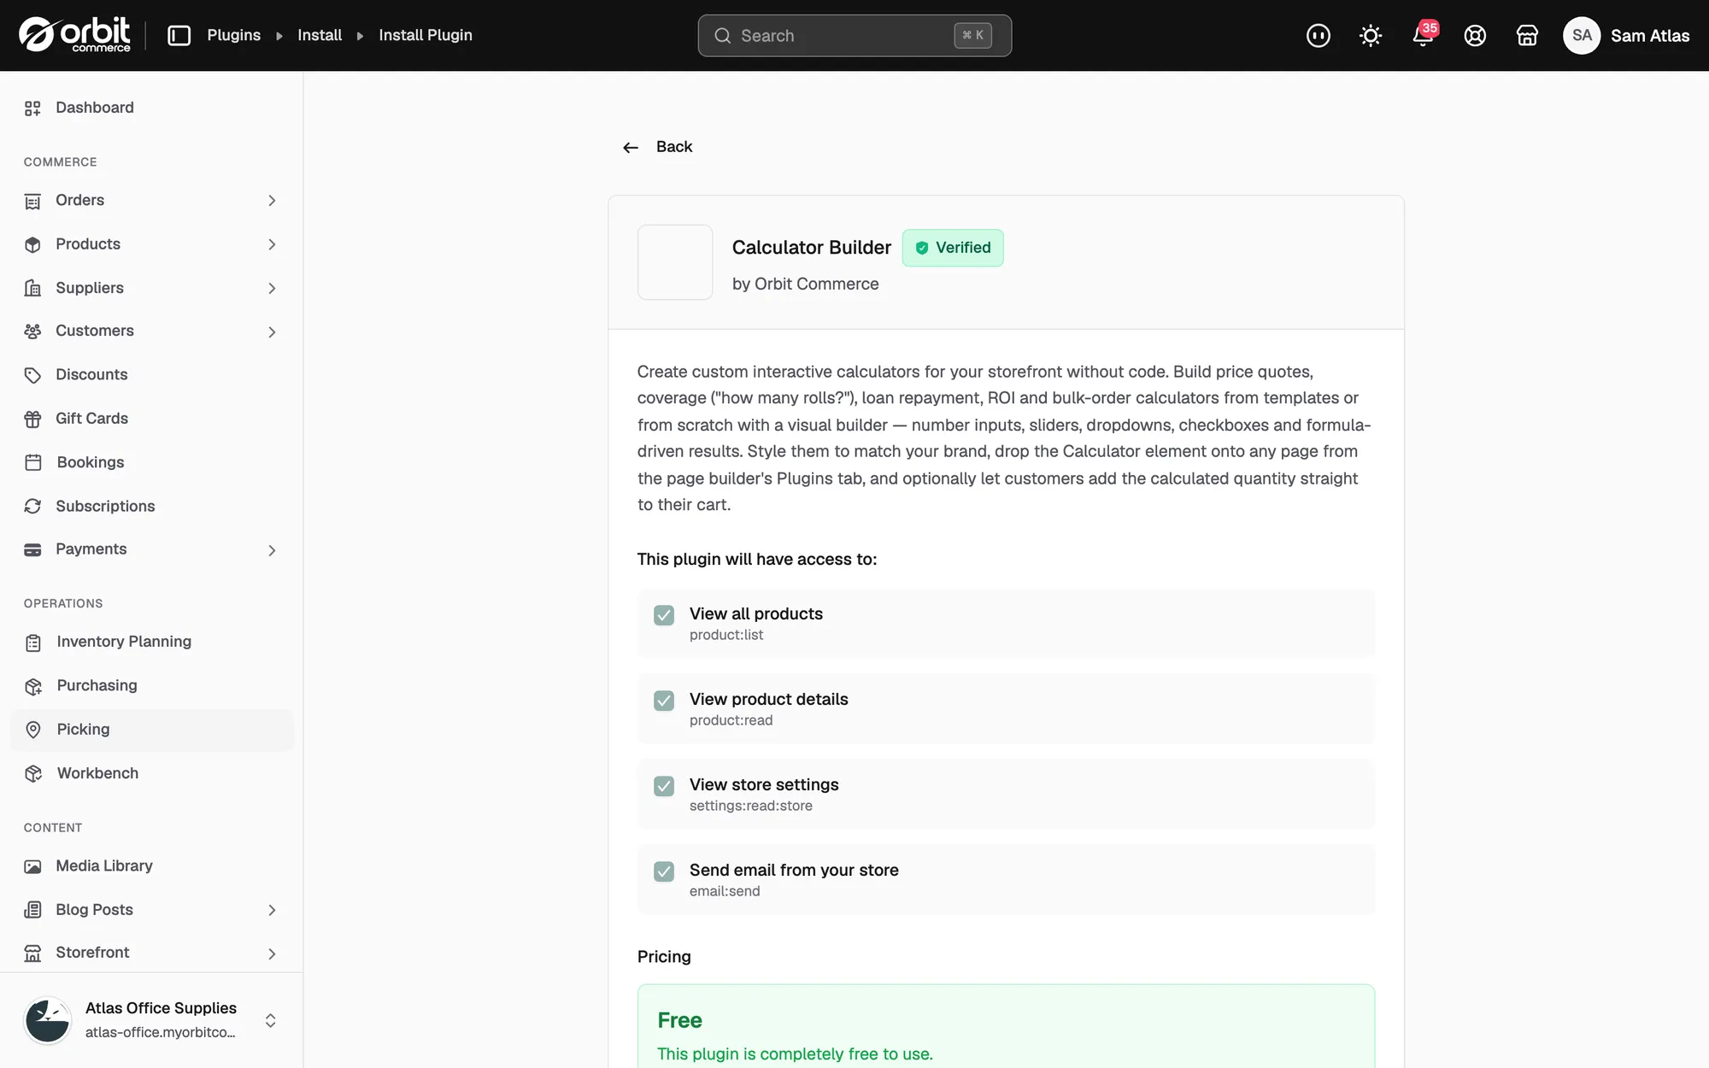Viewport: 1709px width, 1068px height.
Task: Toggle Send email from your store checkbox
Action: pyautogui.click(x=664, y=871)
